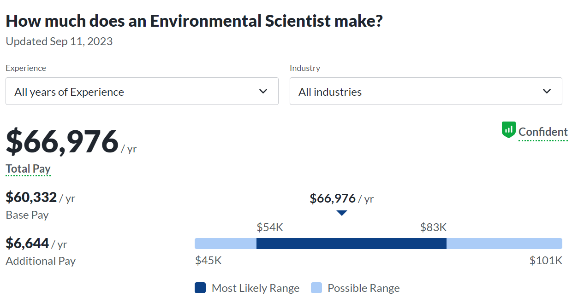Open the Experience dropdown
578x302 pixels.
click(142, 91)
